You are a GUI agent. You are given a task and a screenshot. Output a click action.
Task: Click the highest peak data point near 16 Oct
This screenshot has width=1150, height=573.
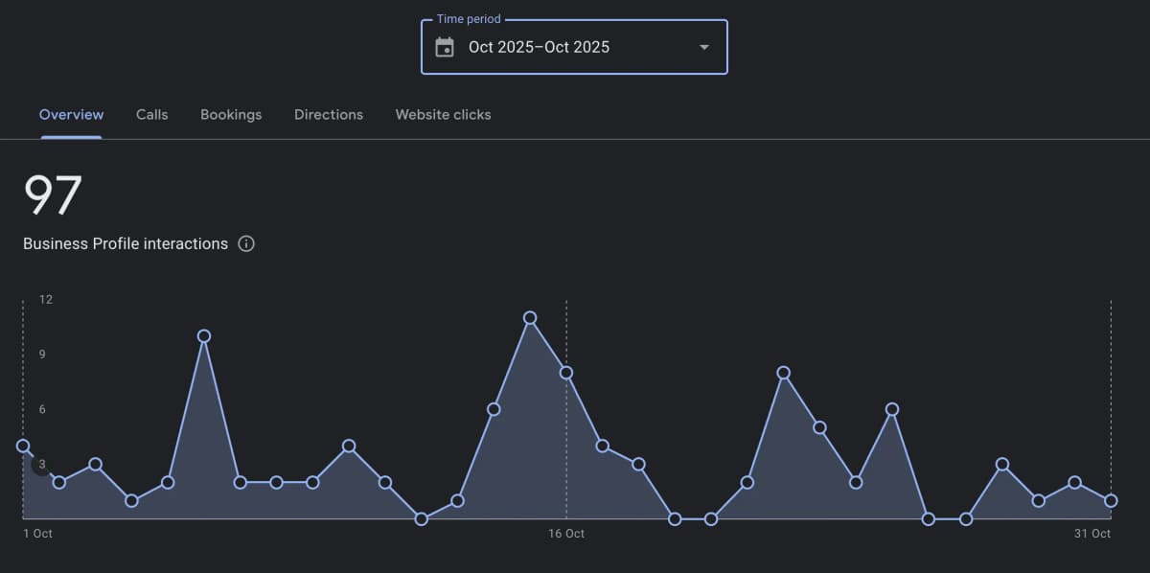pos(530,317)
